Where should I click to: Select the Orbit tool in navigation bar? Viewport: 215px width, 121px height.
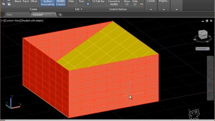[210, 85]
